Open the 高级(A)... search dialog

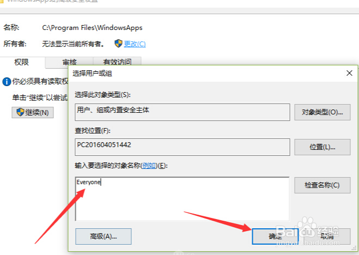tap(104, 236)
